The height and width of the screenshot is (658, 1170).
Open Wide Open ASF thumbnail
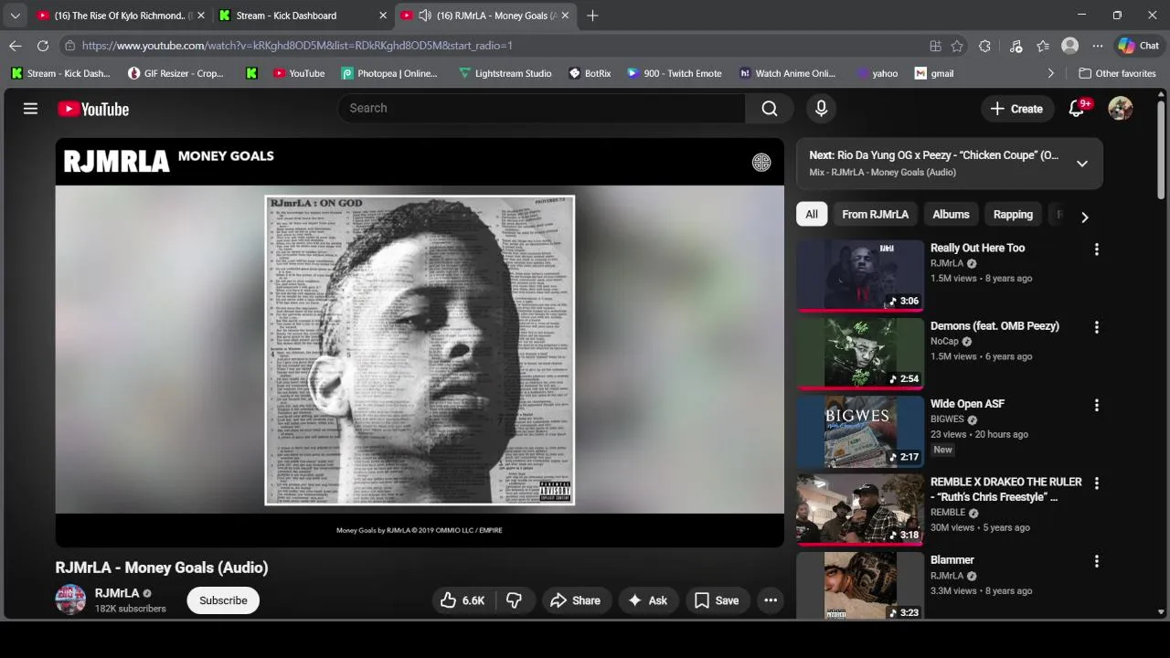[x=860, y=431]
